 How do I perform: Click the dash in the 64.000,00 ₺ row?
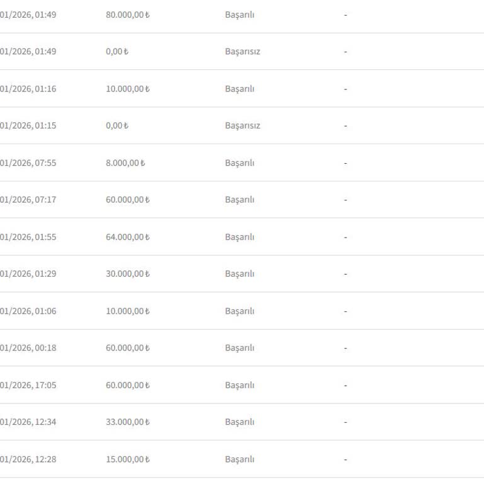point(345,237)
